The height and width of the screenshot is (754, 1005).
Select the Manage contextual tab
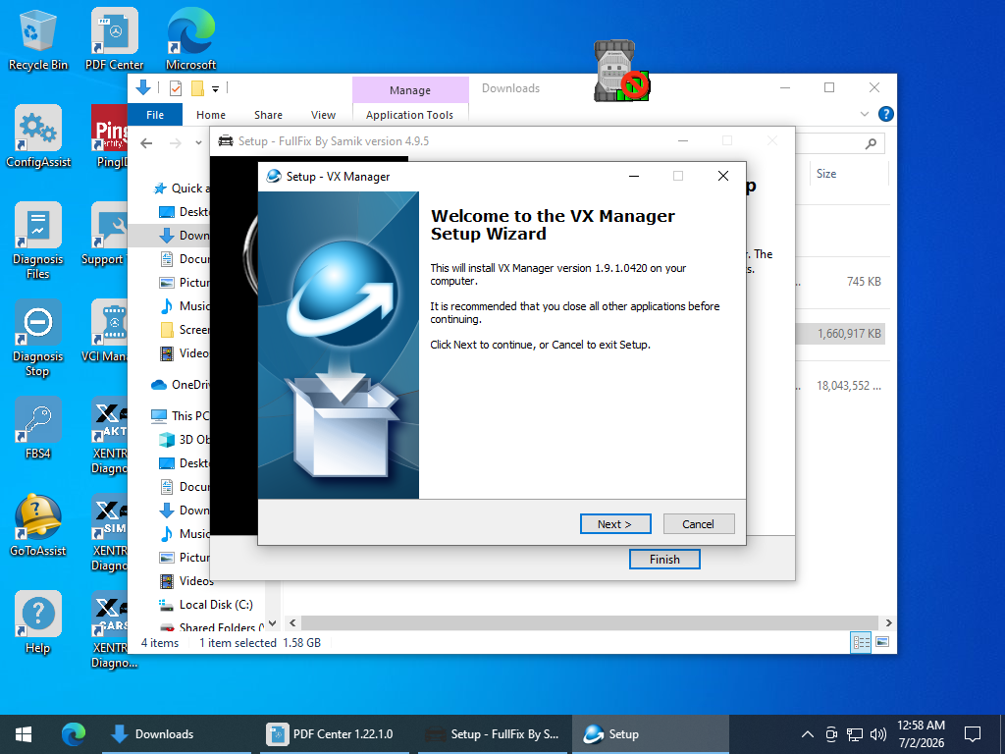click(410, 90)
